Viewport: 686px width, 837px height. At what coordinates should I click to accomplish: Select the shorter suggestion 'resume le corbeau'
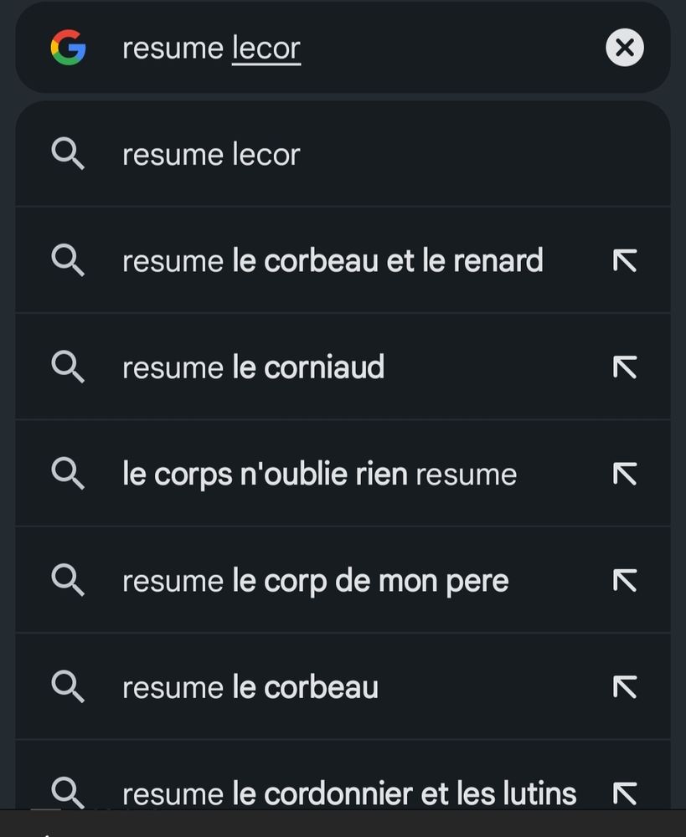343,687
